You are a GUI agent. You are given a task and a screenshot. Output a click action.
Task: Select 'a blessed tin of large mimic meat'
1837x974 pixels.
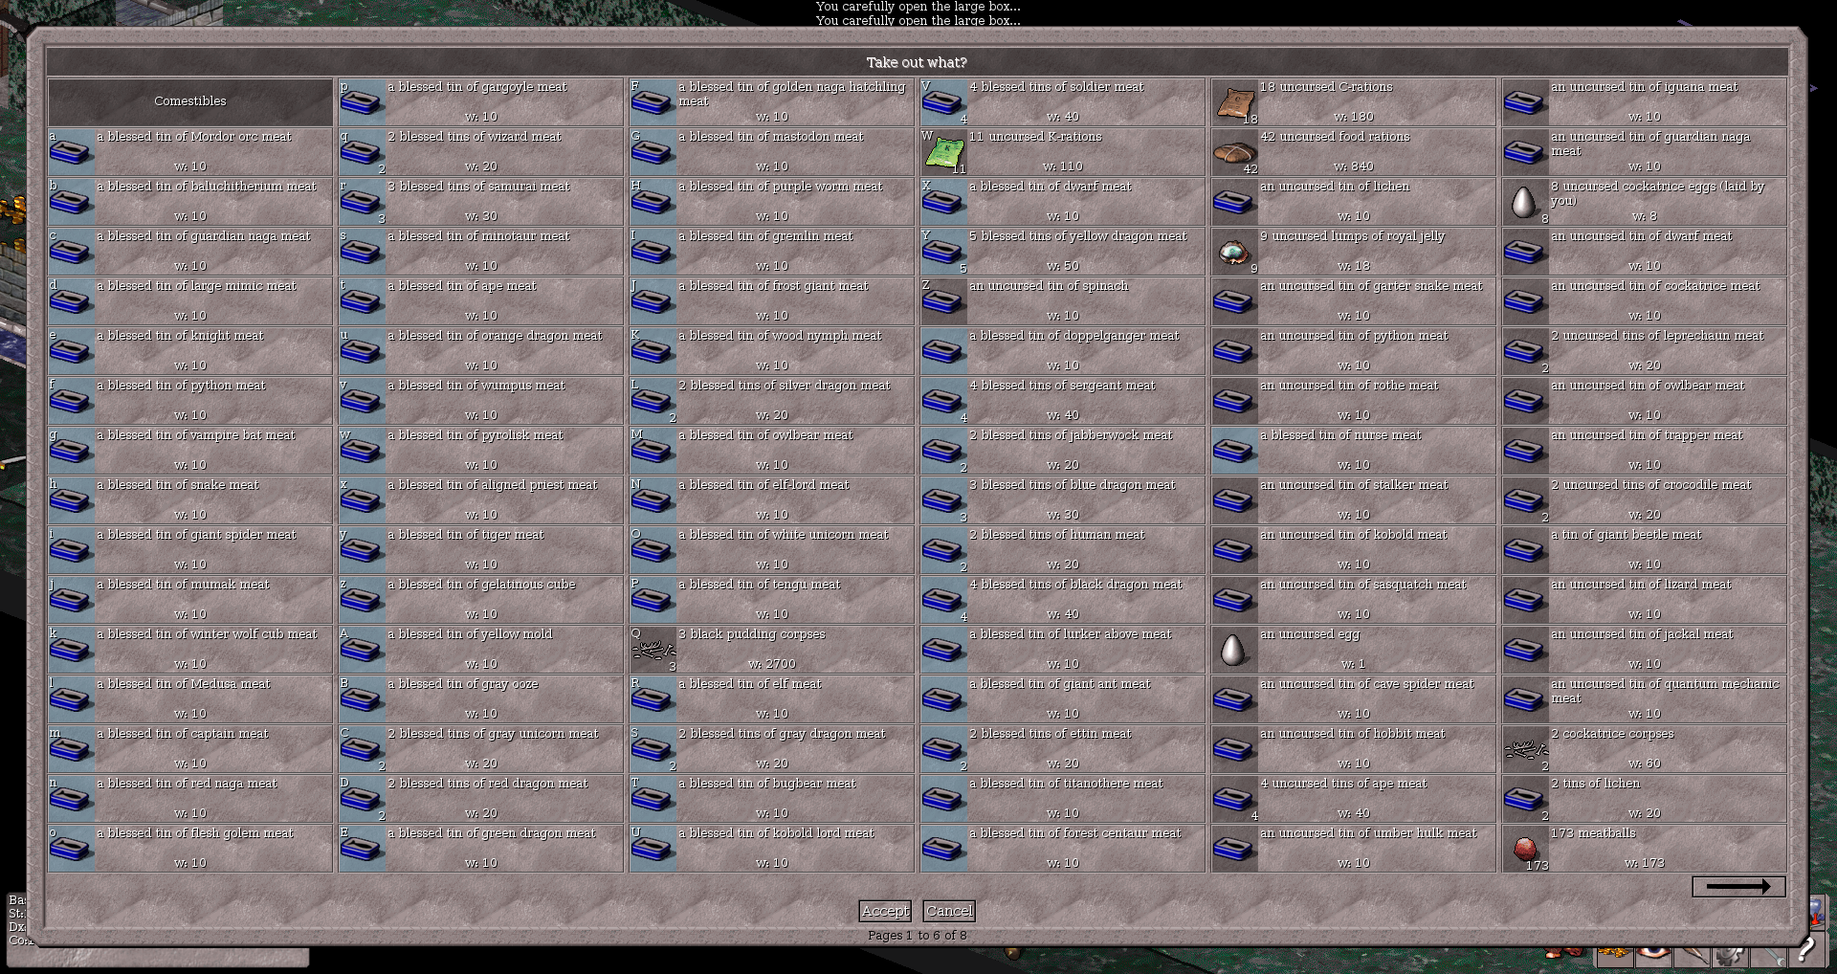190,301
